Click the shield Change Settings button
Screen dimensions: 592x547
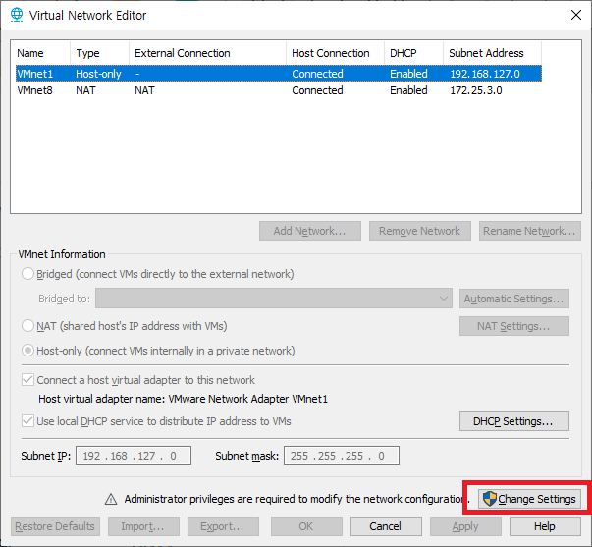pyautogui.click(x=529, y=499)
